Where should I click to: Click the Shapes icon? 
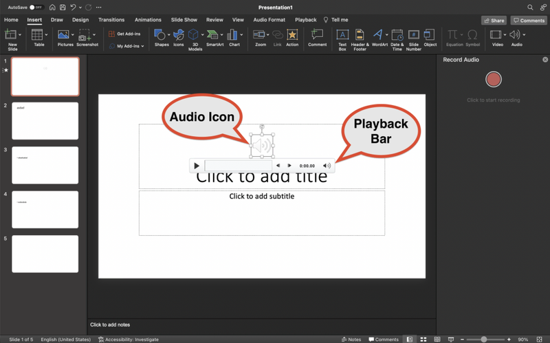[x=159, y=35]
